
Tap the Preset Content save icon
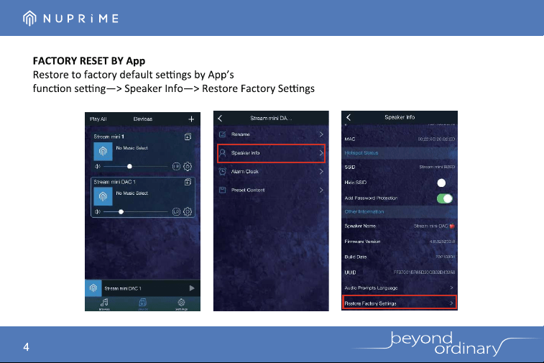222,190
